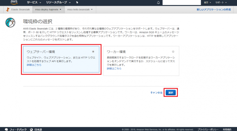Image resolution: width=237 pixels, height=131 pixels.
Task: Click the feedback speech bubble icon
Action: [x=6, y=130]
